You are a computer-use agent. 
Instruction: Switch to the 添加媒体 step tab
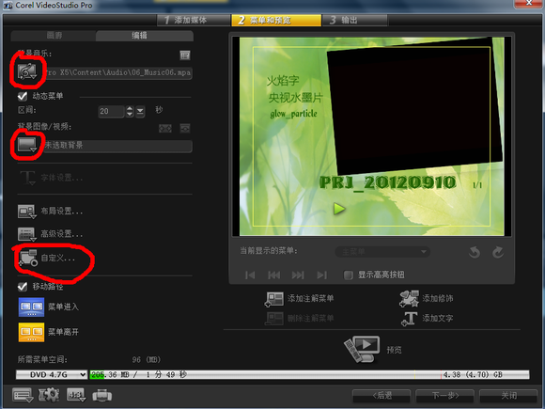[x=194, y=20]
